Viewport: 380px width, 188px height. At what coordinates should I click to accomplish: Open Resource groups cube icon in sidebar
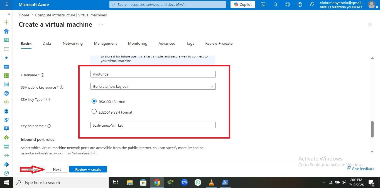6,84
